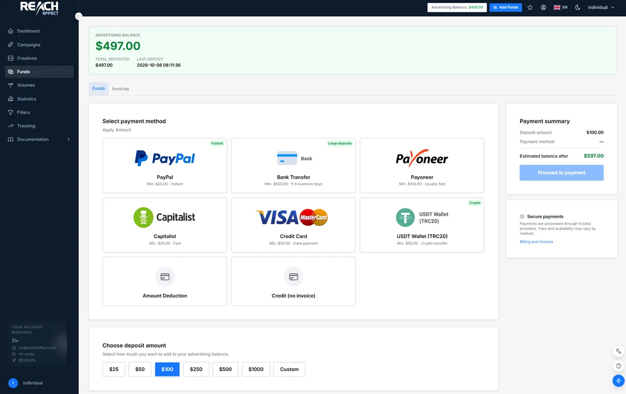Image resolution: width=626 pixels, height=394 pixels.
Task: Select Funds in the sidebar
Action: point(39,71)
